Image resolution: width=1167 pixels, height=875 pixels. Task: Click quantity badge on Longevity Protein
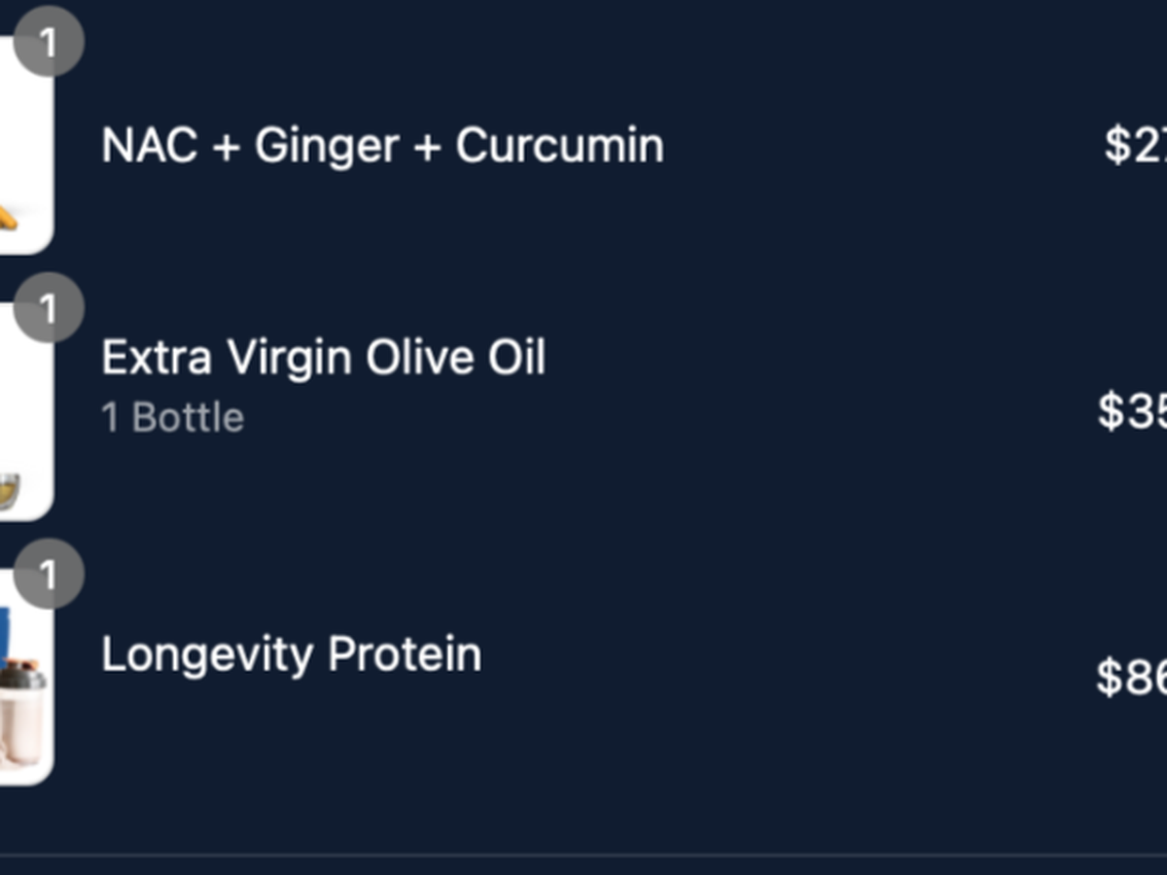(x=48, y=575)
